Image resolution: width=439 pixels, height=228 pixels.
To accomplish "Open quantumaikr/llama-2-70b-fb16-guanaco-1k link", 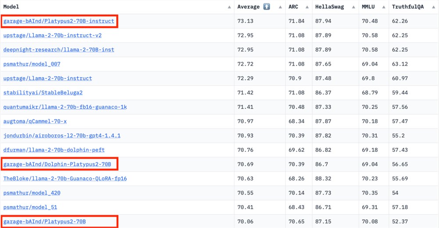I will [65, 107].
